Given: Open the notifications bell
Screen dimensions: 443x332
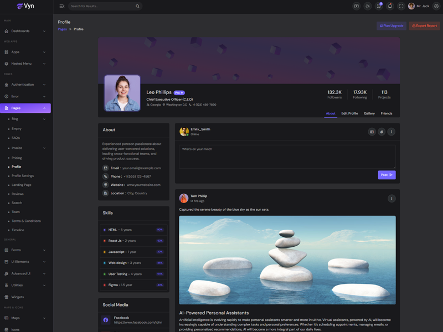Looking at the screenshot, I should click(390, 6).
